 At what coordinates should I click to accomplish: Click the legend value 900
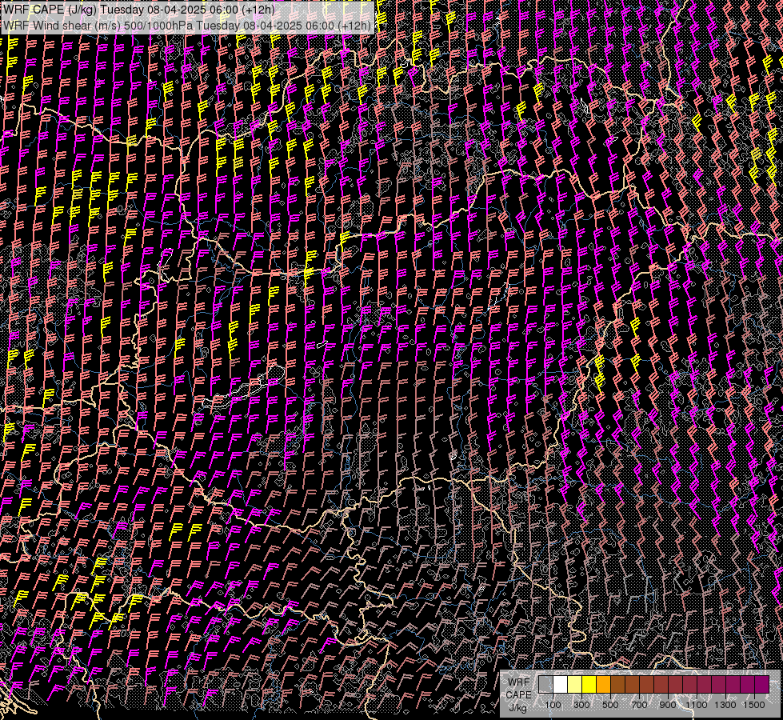pyautogui.click(x=668, y=705)
